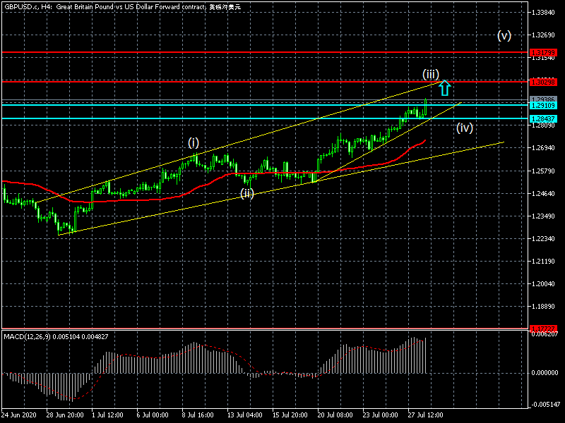The image size is (565, 423).
Task: Click the cyan 1.29109 price level tag
Action: point(543,105)
